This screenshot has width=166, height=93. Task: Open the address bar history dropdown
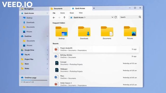tap(112, 17)
